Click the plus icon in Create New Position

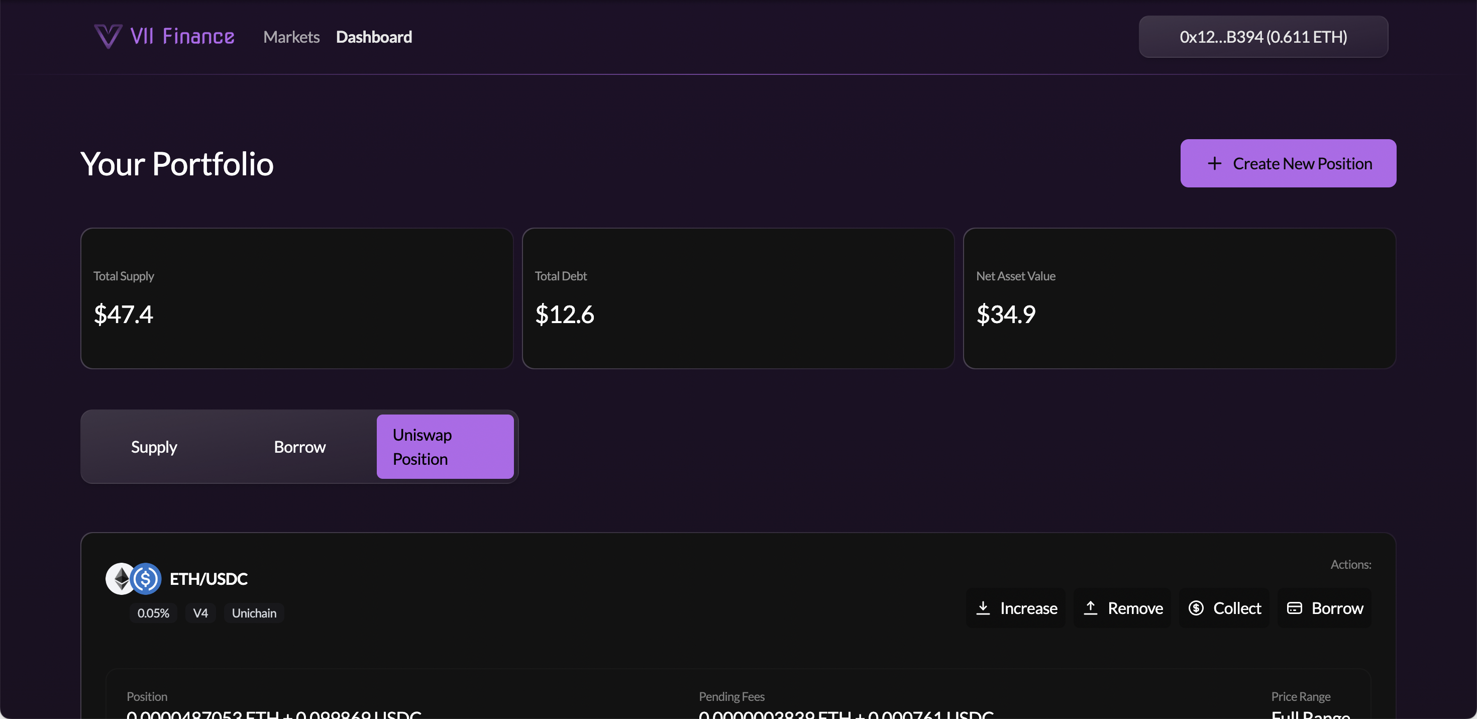pyautogui.click(x=1216, y=163)
